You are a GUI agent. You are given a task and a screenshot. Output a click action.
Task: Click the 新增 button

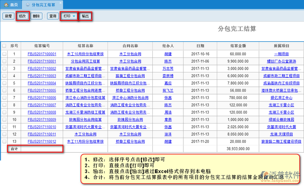click(x=8, y=16)
